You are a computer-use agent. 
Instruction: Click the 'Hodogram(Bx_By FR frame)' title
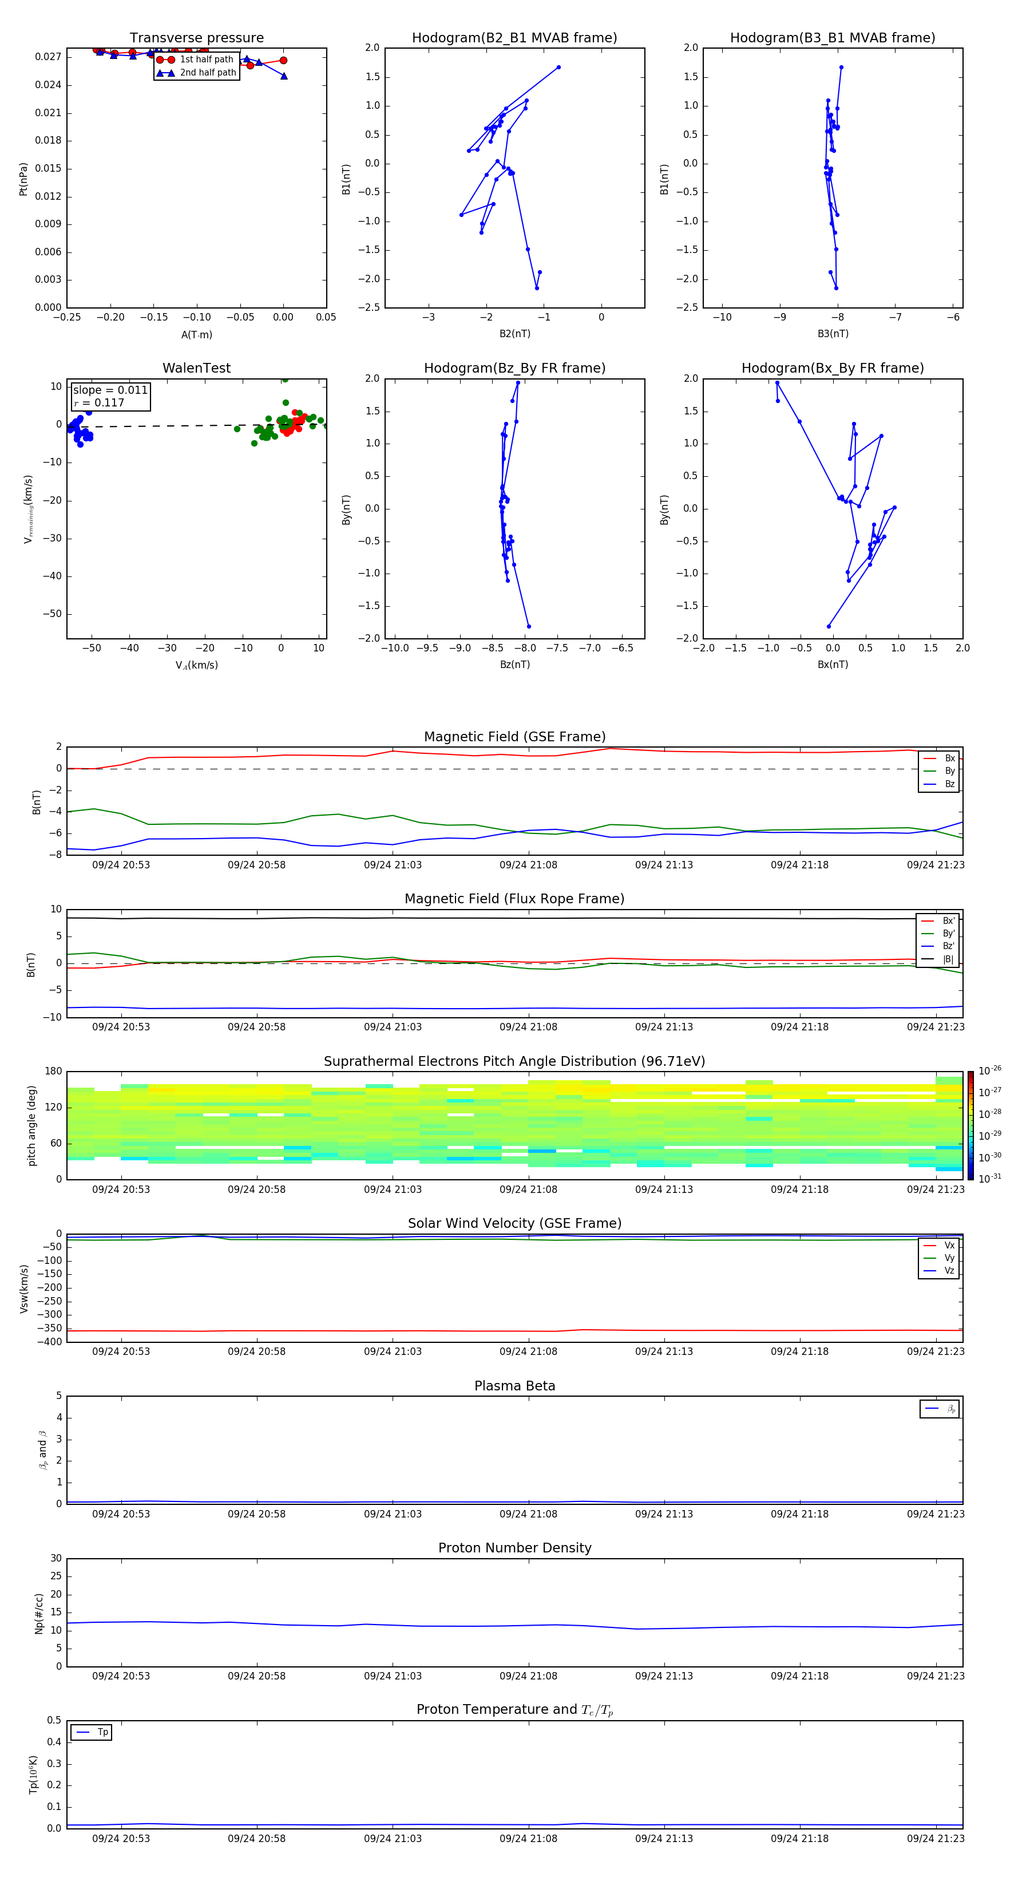click(833, 368)
